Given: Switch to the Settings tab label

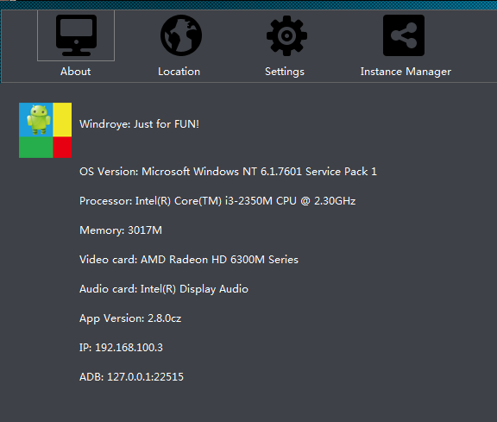Looking at the screenshot, I should [x=285, y=72].
